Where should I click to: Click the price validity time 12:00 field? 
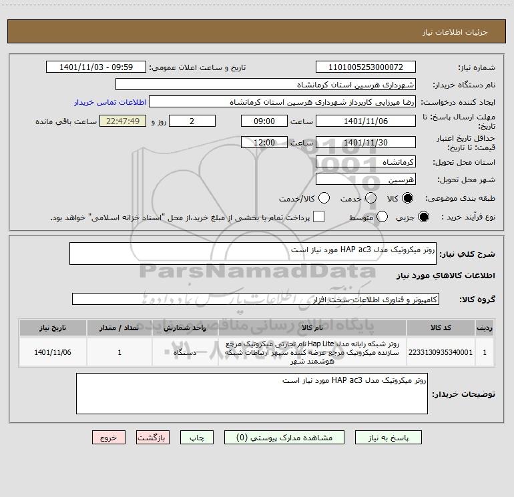[264, 142]
